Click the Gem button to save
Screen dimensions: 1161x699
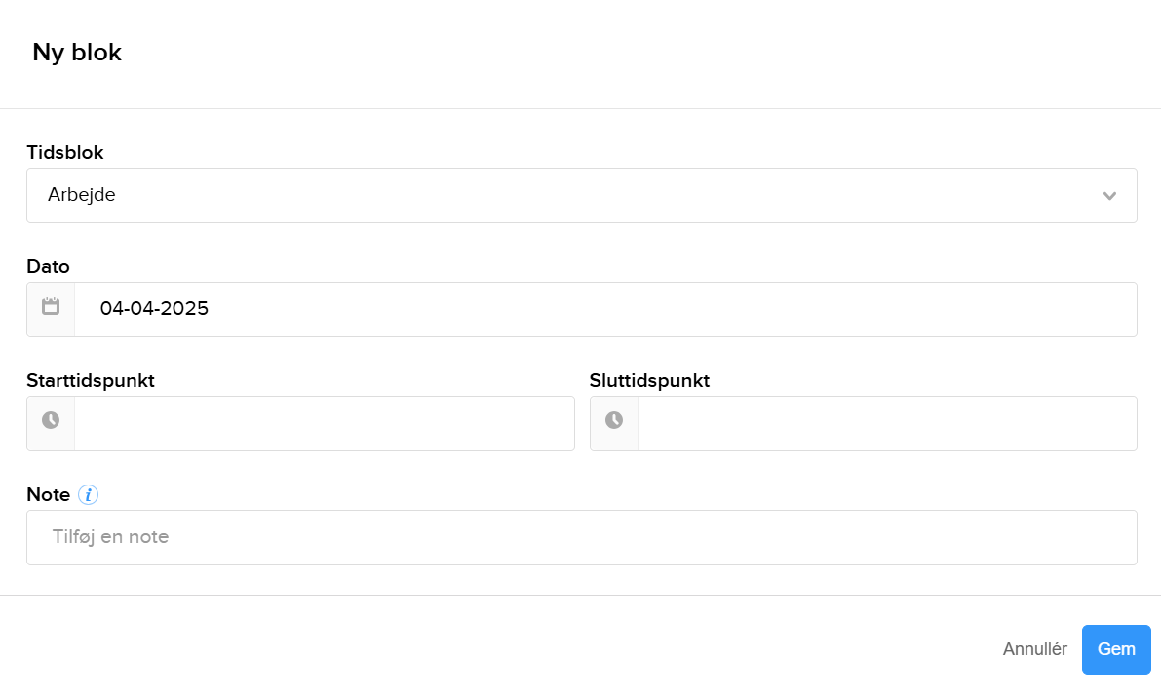pos(1115,649)
